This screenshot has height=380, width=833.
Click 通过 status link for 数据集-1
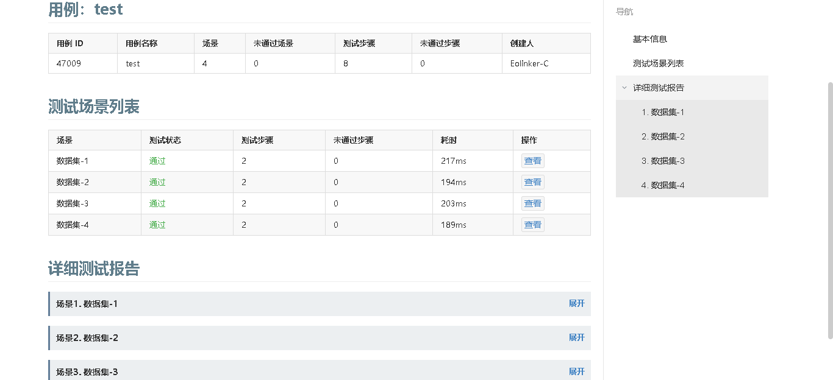pyautogui.click(x=157, y=161)
